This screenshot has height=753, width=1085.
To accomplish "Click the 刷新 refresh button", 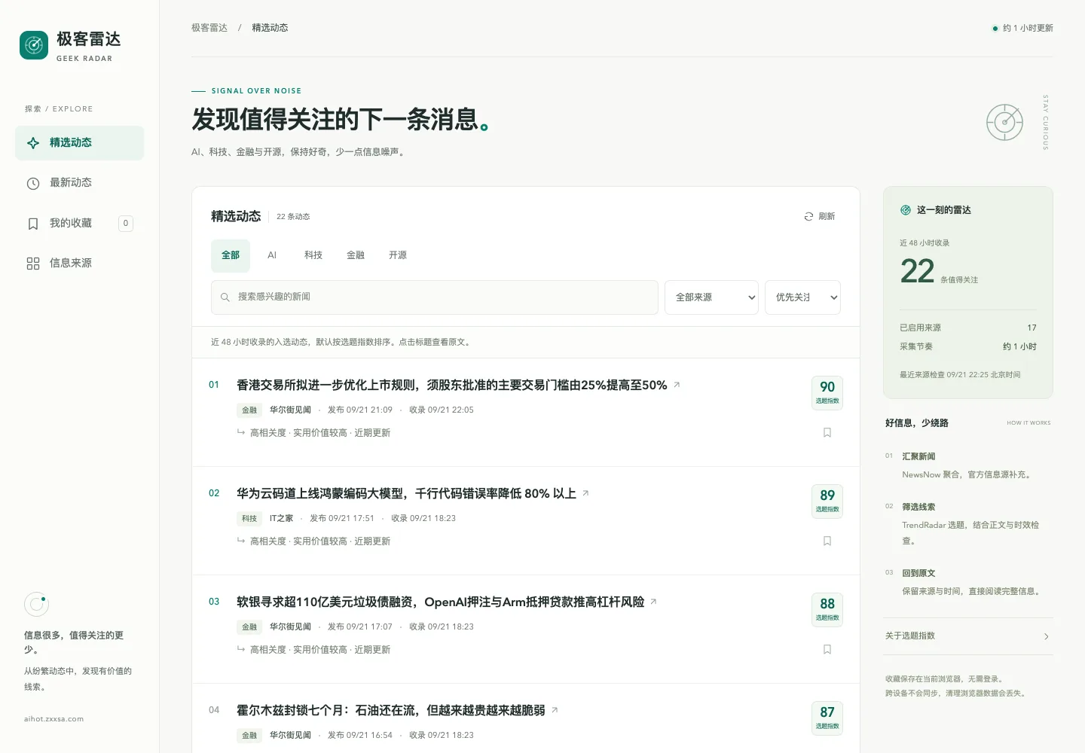I will coord(820,216).
